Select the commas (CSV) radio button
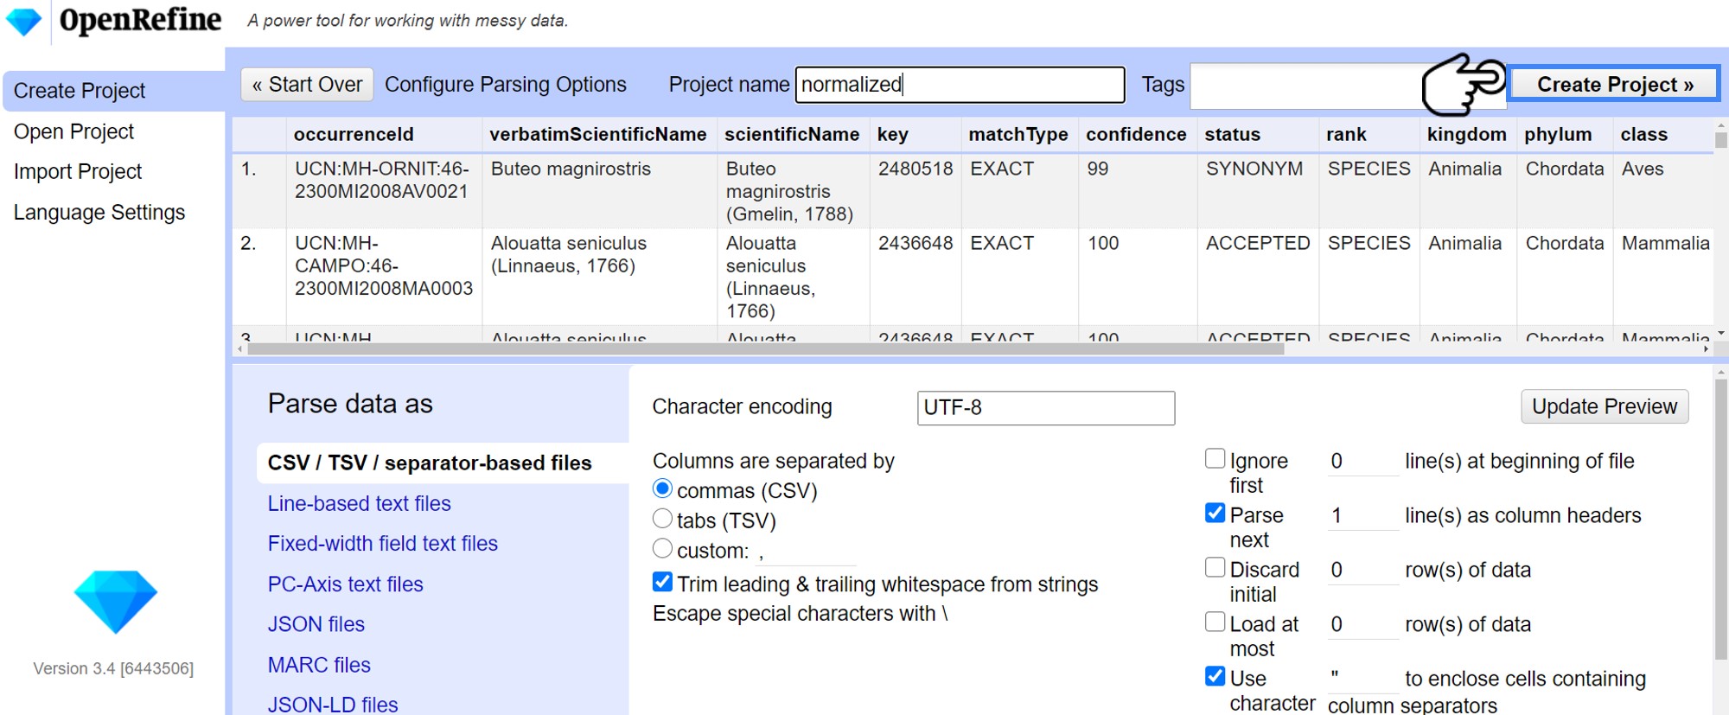Screen dimensions: 1729x715 tap(662, 489)
